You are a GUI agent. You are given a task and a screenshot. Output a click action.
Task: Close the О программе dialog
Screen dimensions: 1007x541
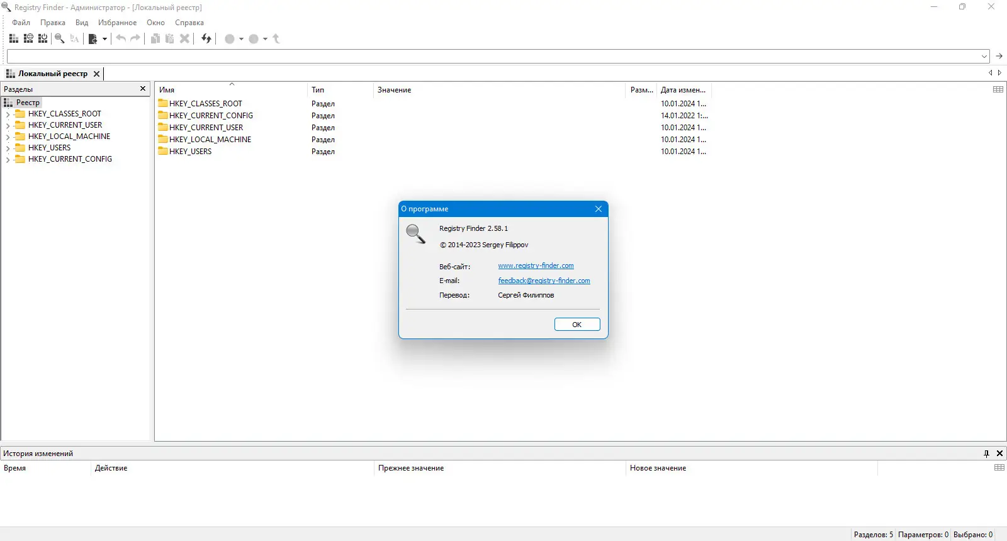[599, 209]
